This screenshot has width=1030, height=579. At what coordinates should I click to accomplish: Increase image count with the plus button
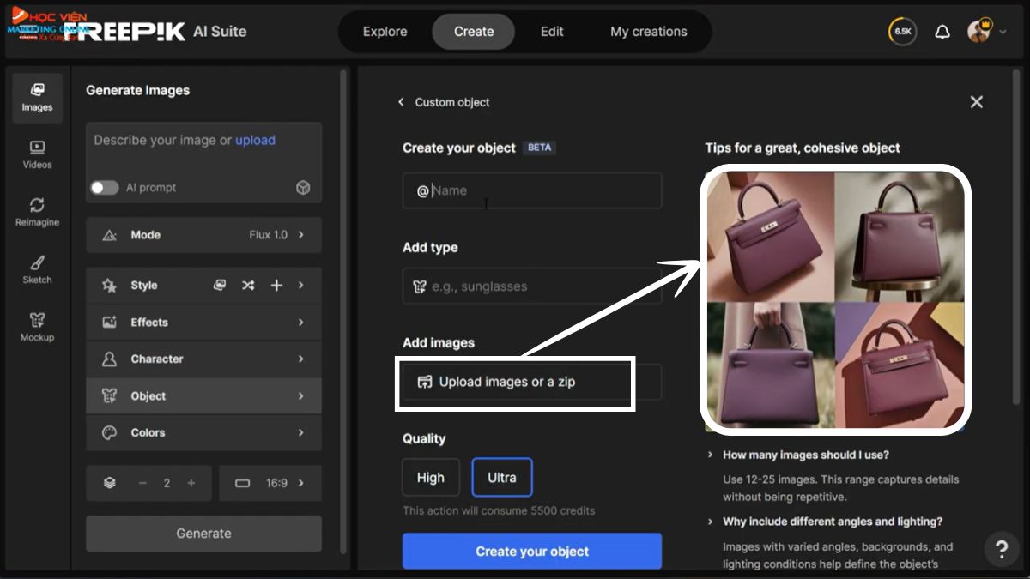pyautogui.click(x=191, y=483)
